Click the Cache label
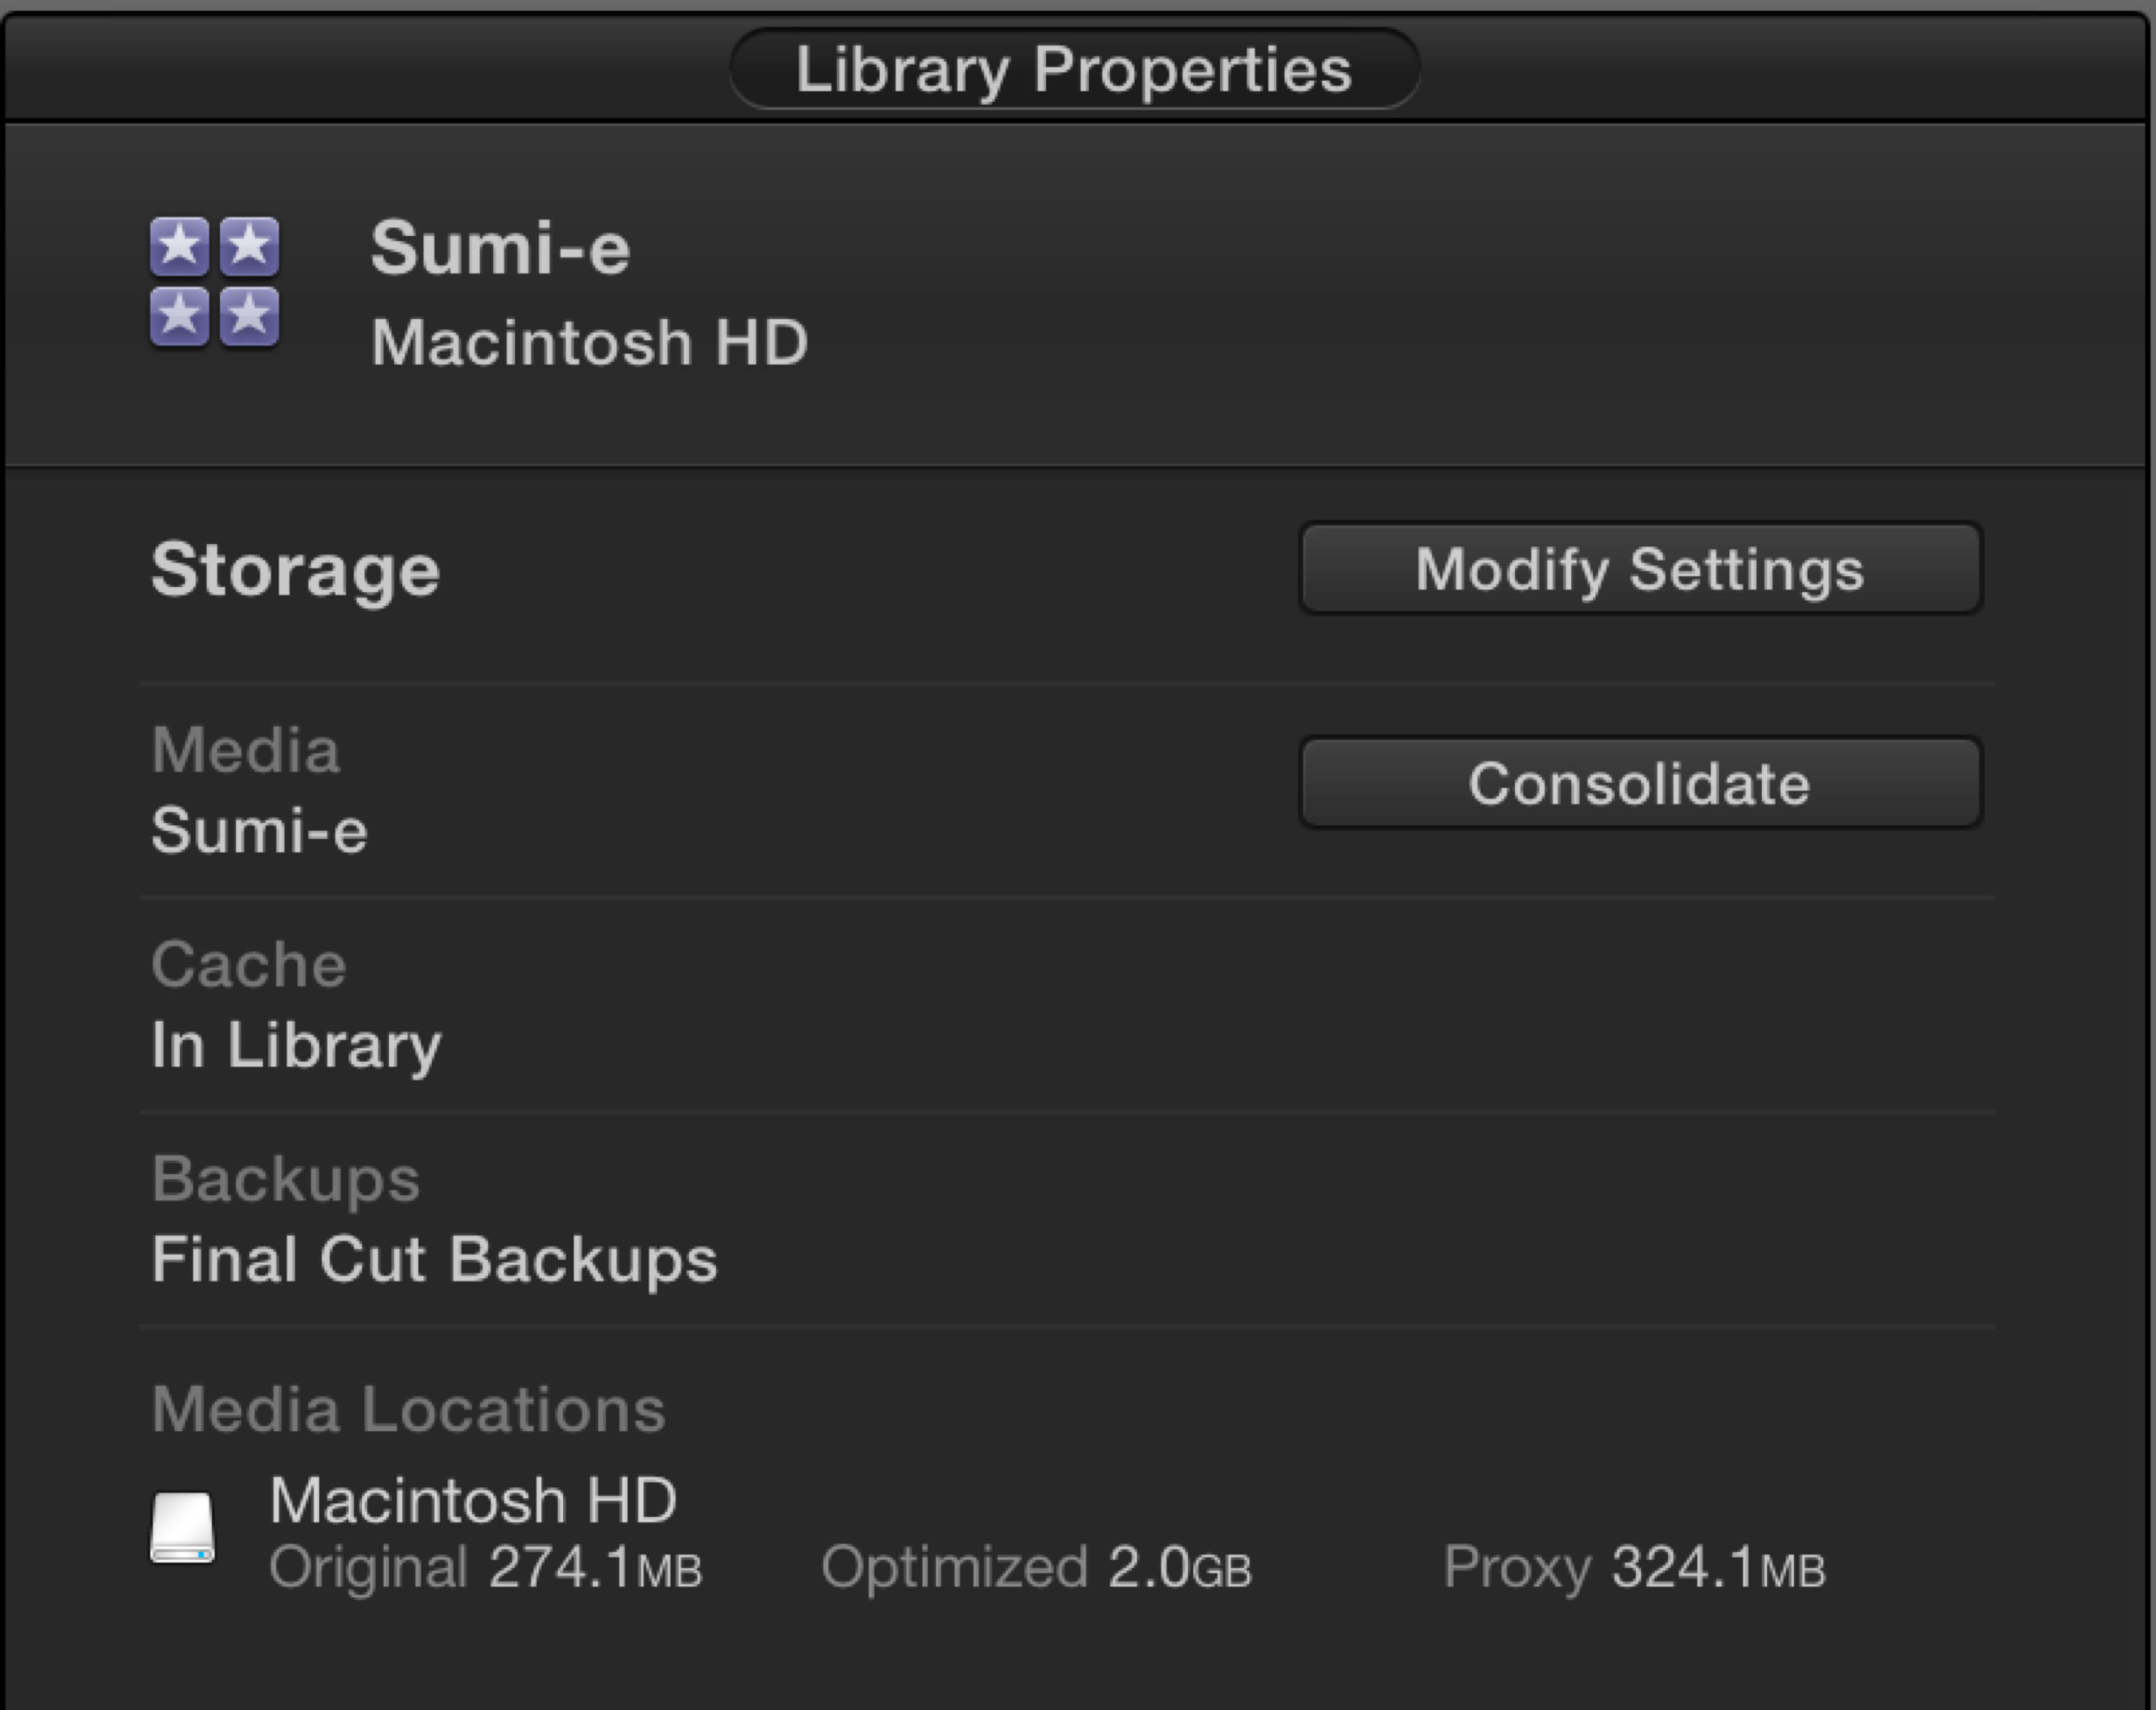The width and height of the screenshot is (2156, 1710). [x=249, y=964]
